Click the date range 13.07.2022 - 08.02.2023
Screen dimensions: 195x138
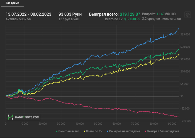[28, 14]
